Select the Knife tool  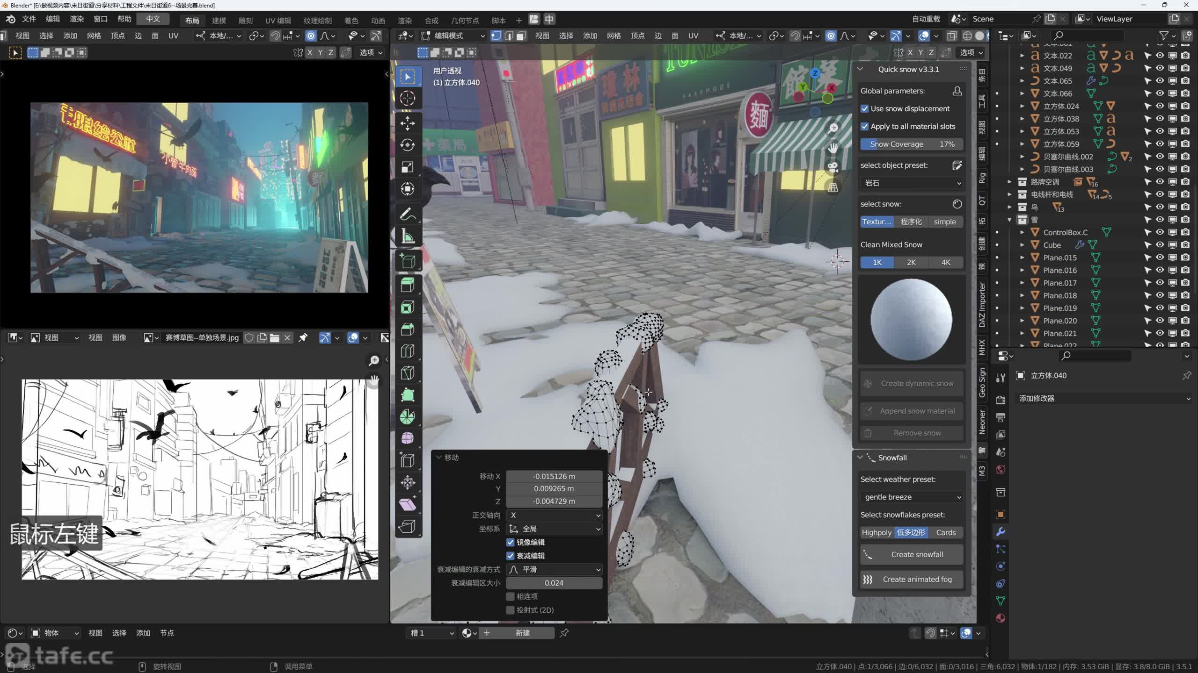tap(408, 373)
